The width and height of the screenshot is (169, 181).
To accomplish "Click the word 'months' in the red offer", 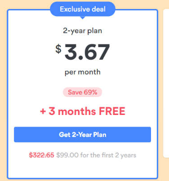I will [x=77, y=111].
